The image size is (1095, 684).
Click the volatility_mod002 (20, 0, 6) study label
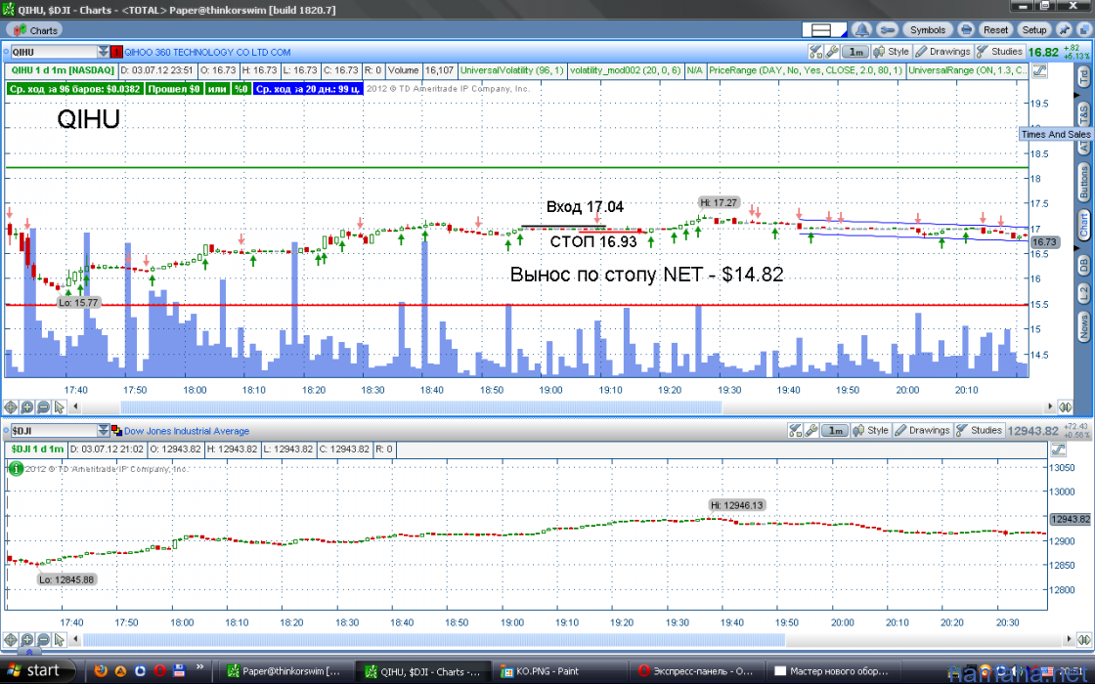tap(625, 70)
